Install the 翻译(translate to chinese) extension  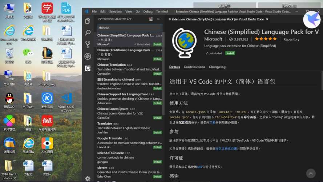coord(157,88)
